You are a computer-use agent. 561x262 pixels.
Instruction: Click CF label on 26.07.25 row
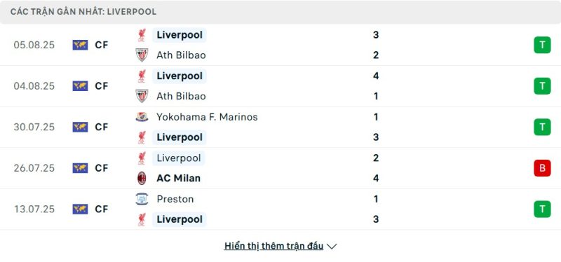point(102,168)
